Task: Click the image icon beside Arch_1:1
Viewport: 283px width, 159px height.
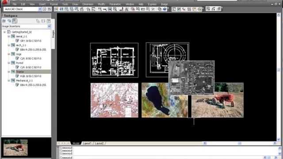Action: 13,45
